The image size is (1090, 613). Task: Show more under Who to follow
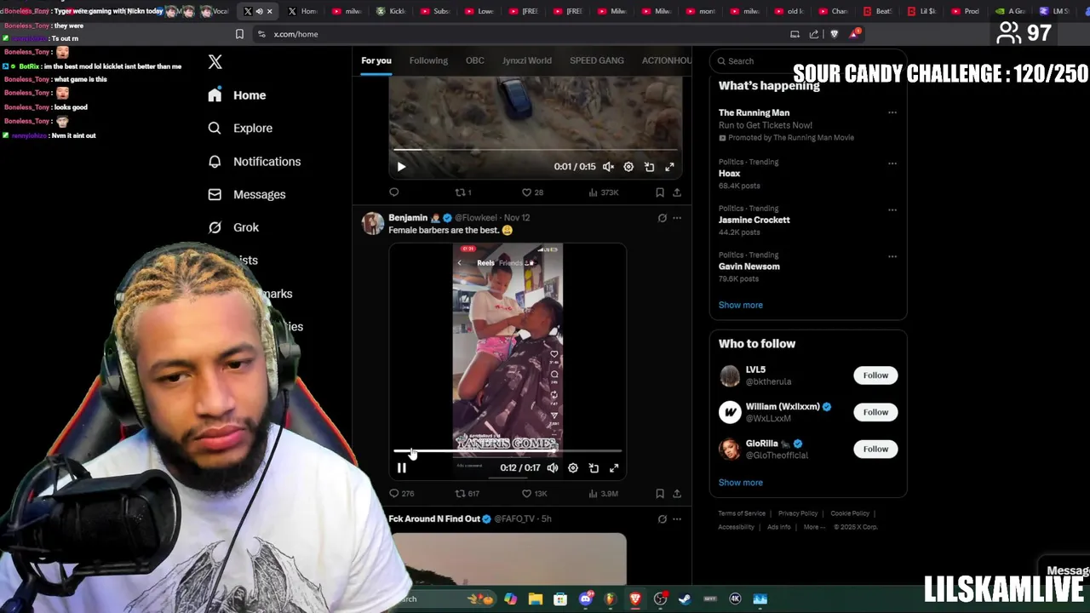pos(741,483)
